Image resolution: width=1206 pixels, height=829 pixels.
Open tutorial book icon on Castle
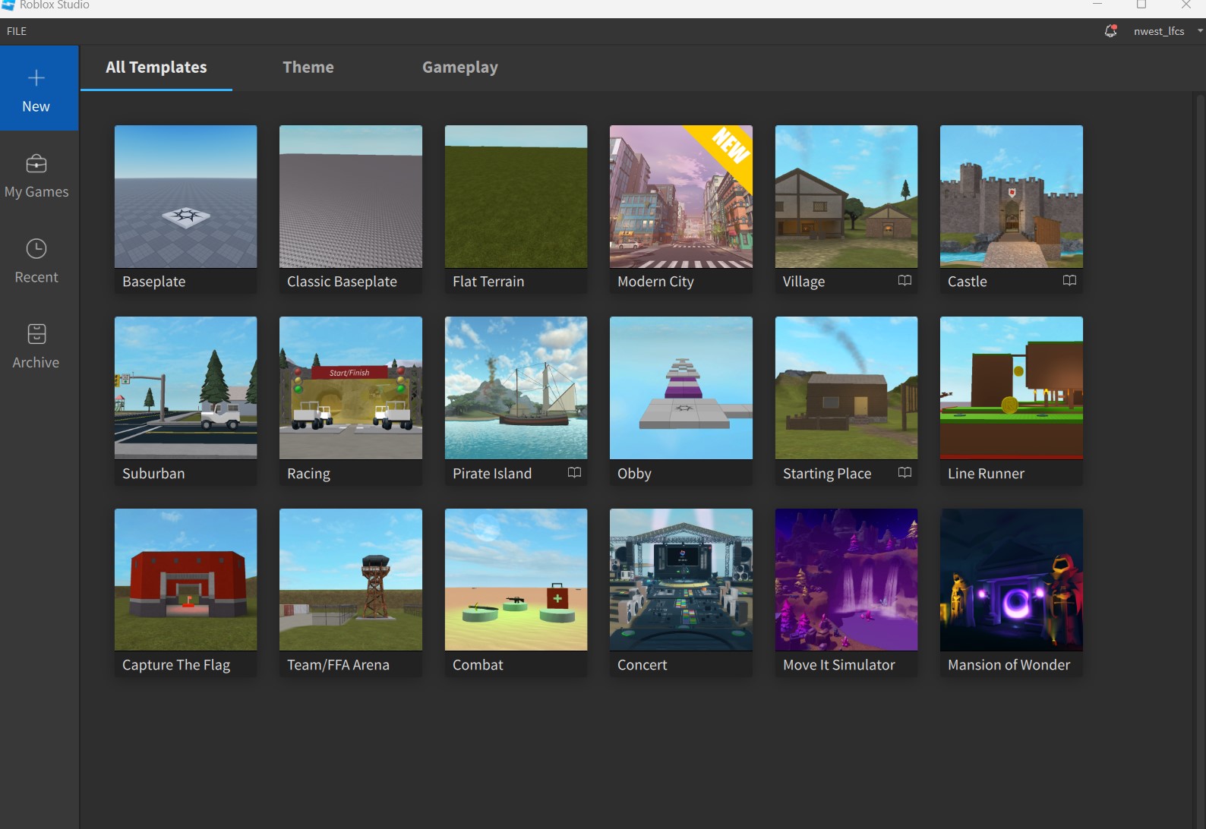[1069, 281]
